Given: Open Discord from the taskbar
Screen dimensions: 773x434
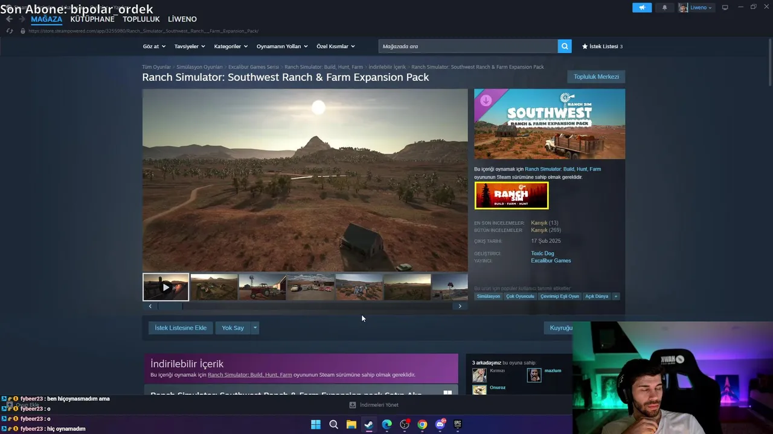Looking at the screenshot, I should (x=440, y=424).
